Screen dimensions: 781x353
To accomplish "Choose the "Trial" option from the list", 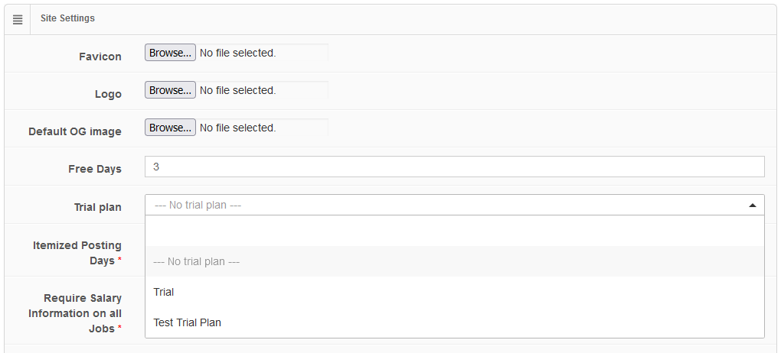I will point(164,292).
